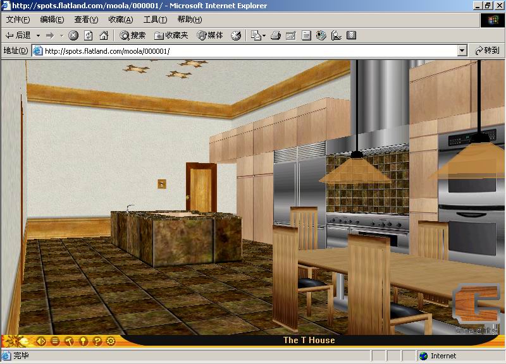This screenshot has height=364, width=506.
Task: Click the left-right arrows navigation icon
Action: 41,341
